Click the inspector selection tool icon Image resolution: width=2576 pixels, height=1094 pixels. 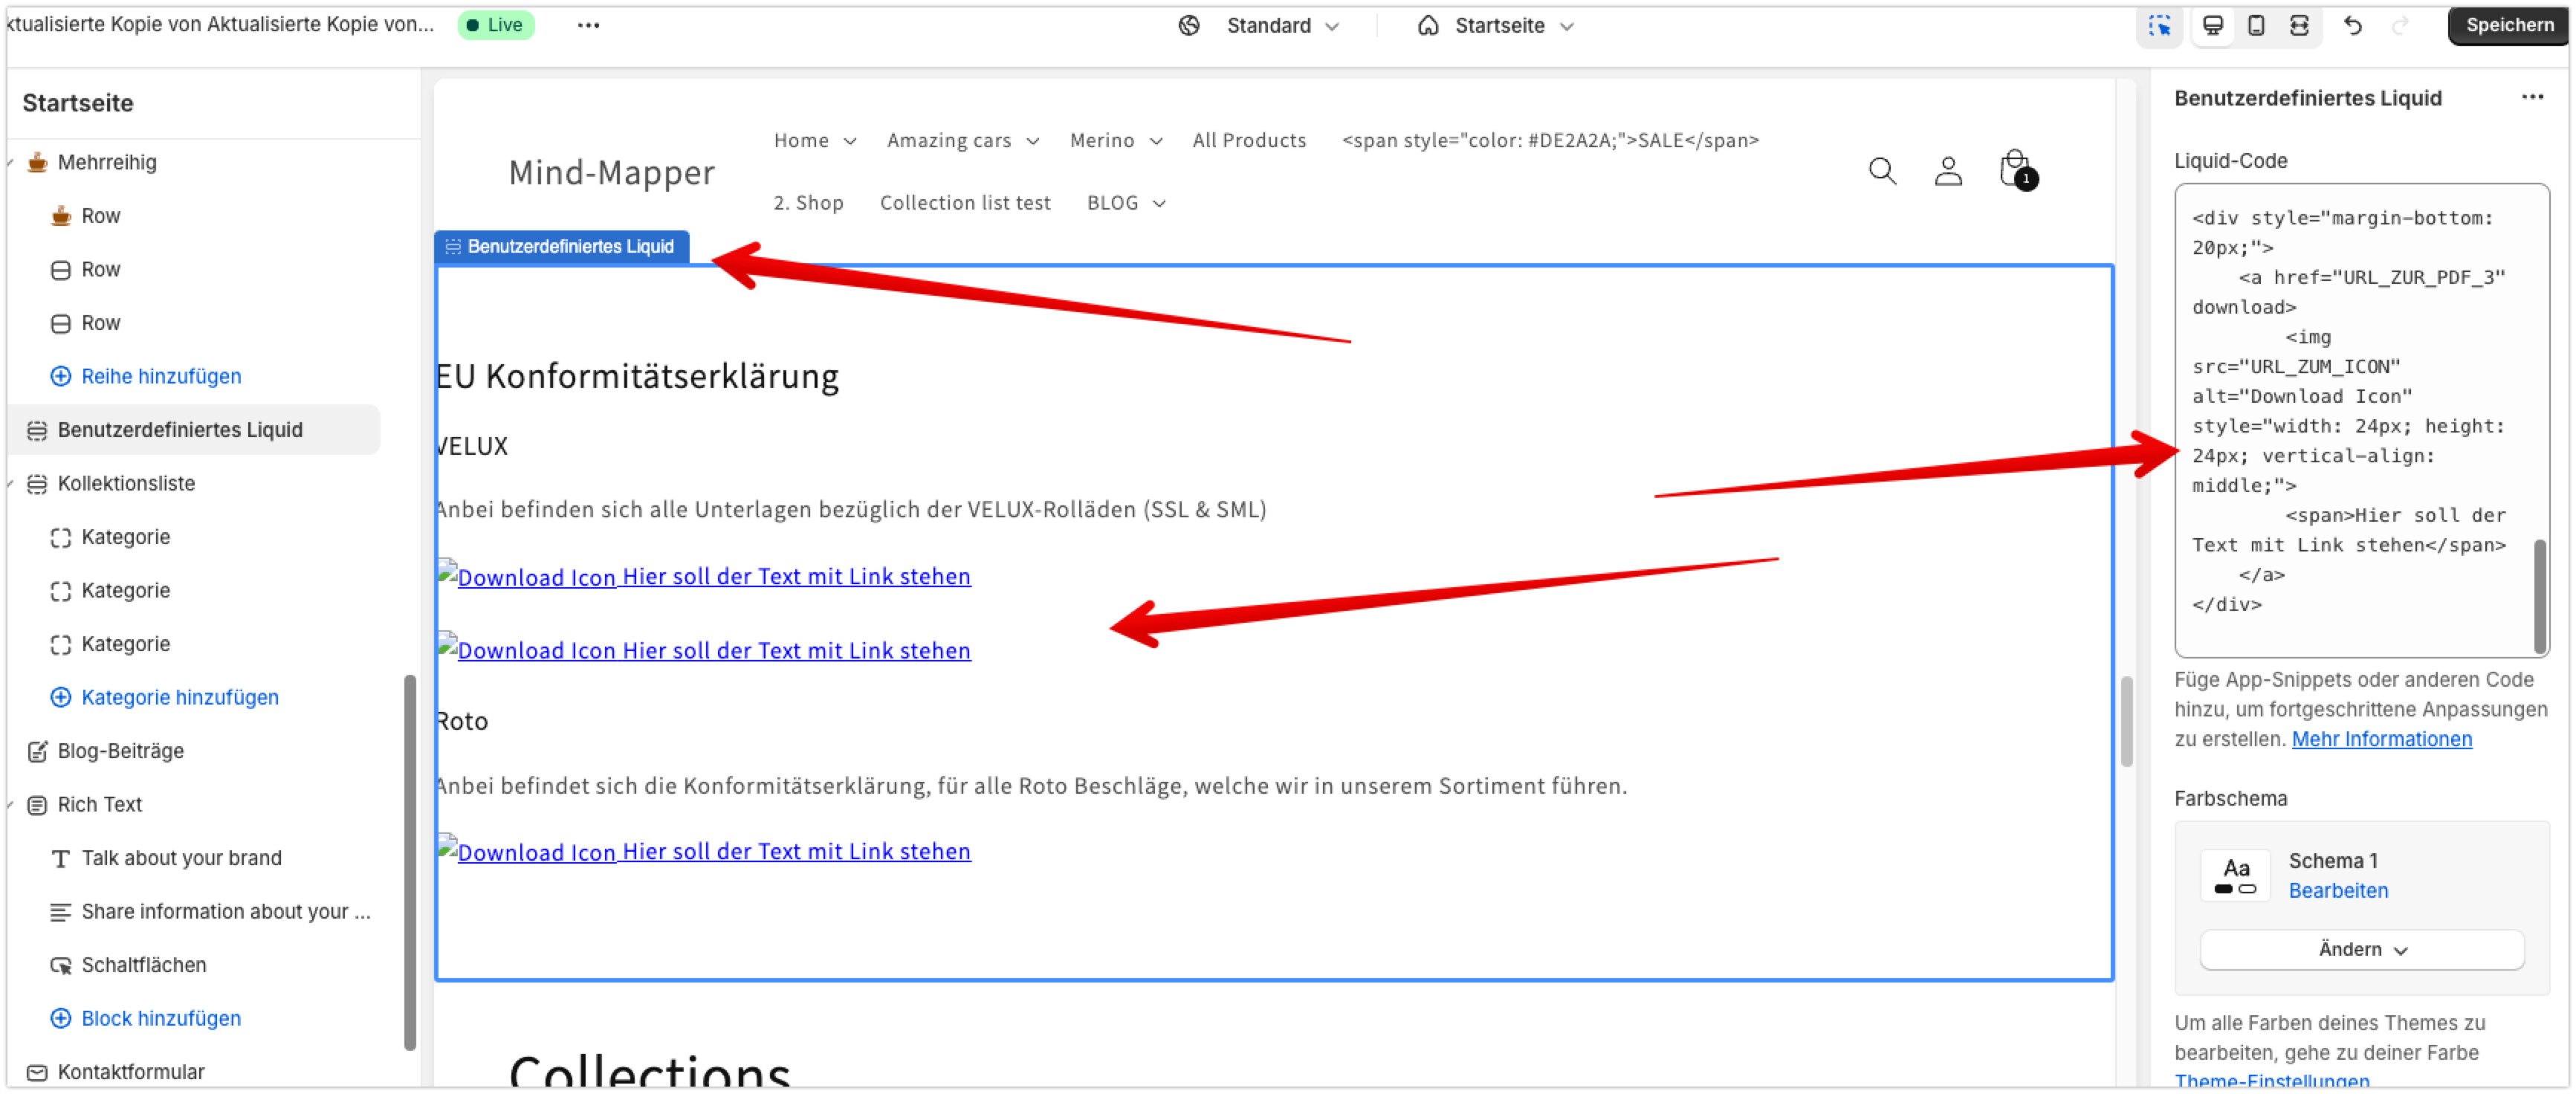(x=2159, y=26)
